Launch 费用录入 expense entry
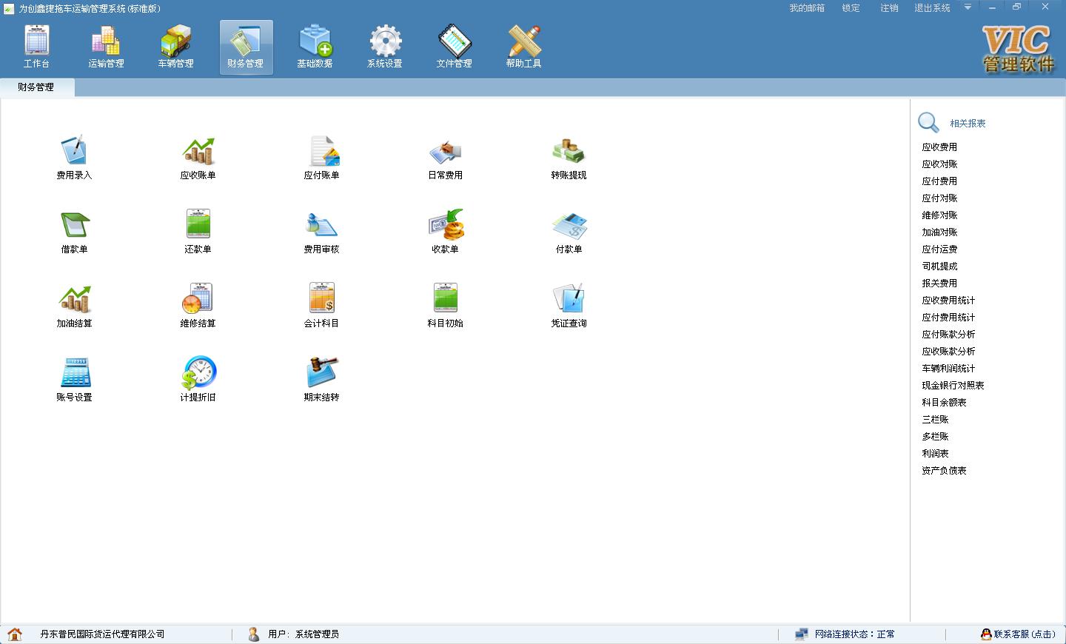The width and height of the screenshot is (1066, 644). click(74, 158)
